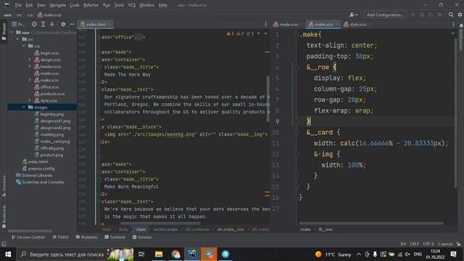
Task: Click Collapse All in Project panel
Action: [x=52, y=24]
